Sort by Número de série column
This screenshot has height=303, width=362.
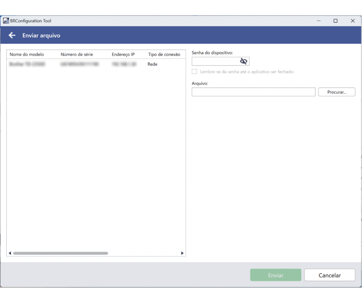coord(77,54)
